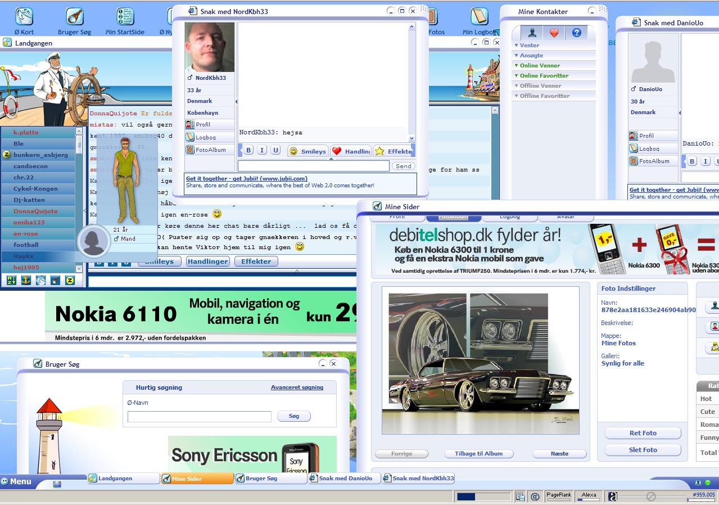
Task: Switch to Snak med DanioUo taskbar tab
Action: click(x=345, y=479)
